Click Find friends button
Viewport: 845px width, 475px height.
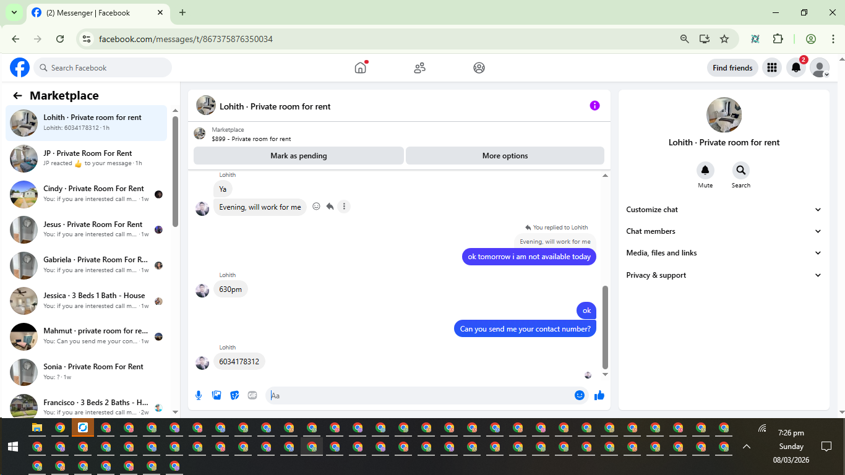click(x=732, y=68)
